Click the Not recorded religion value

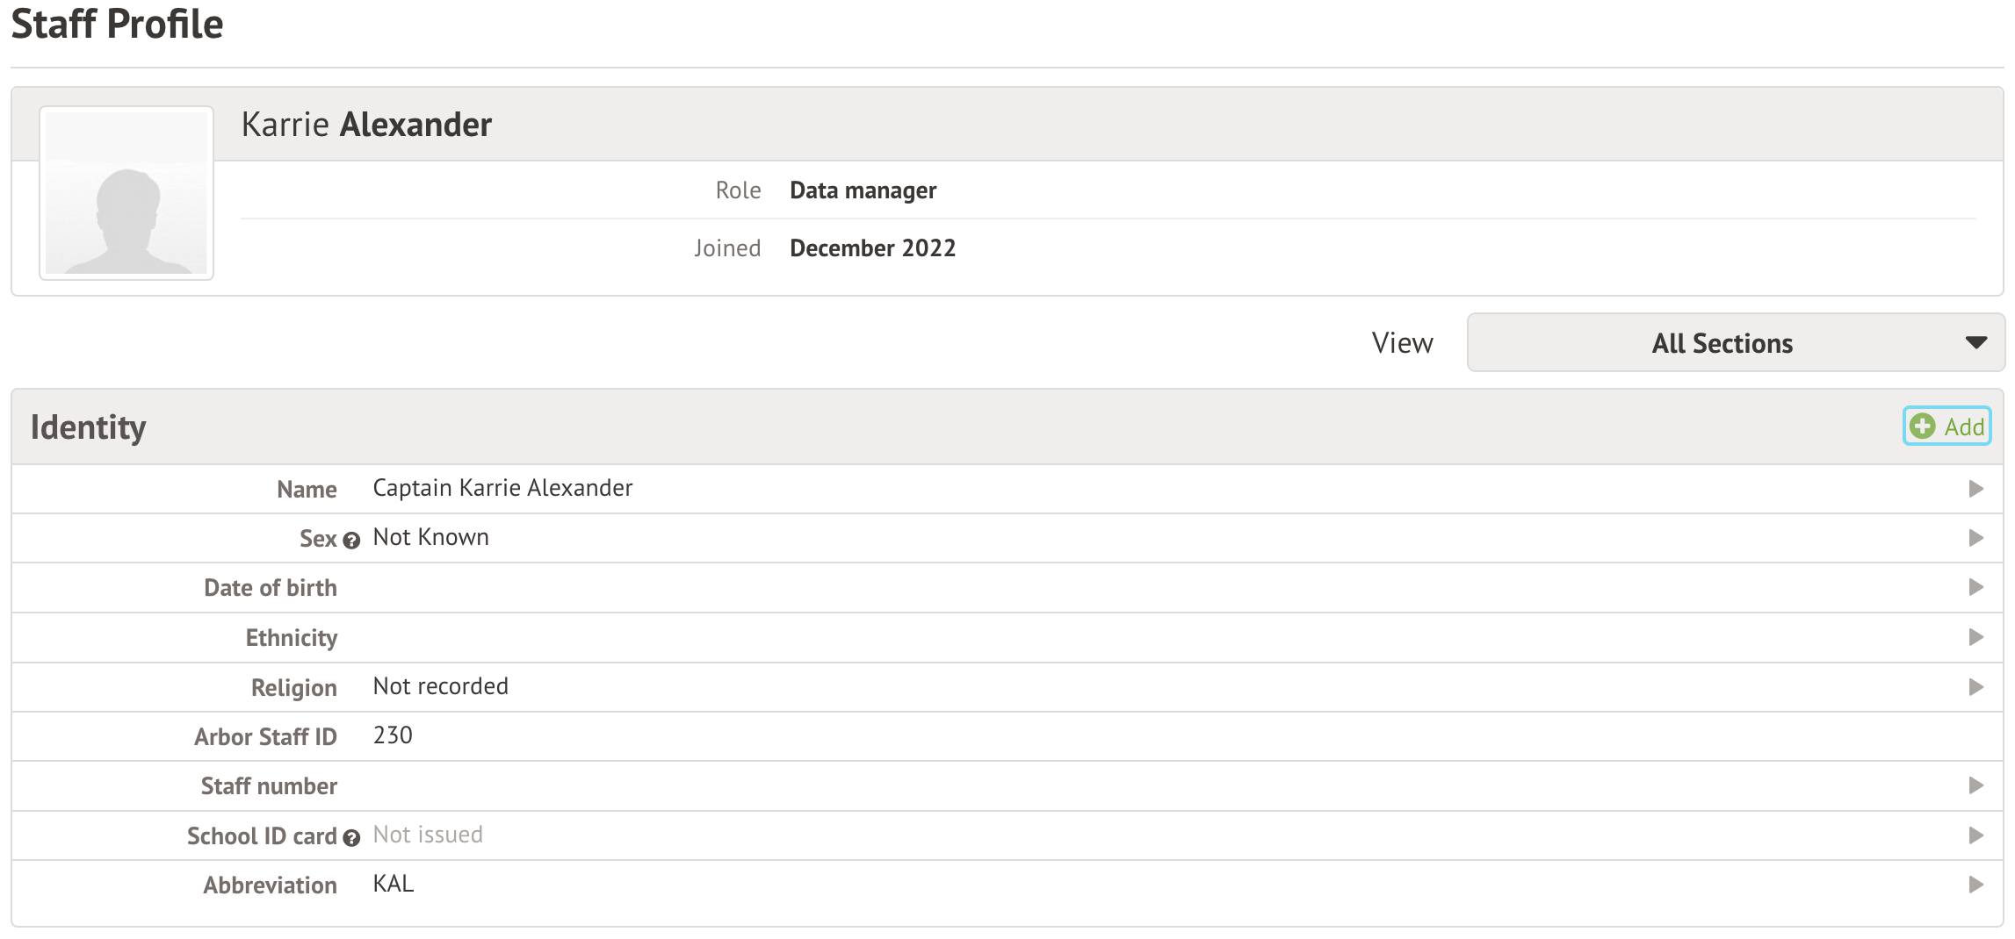pos(440,686)
